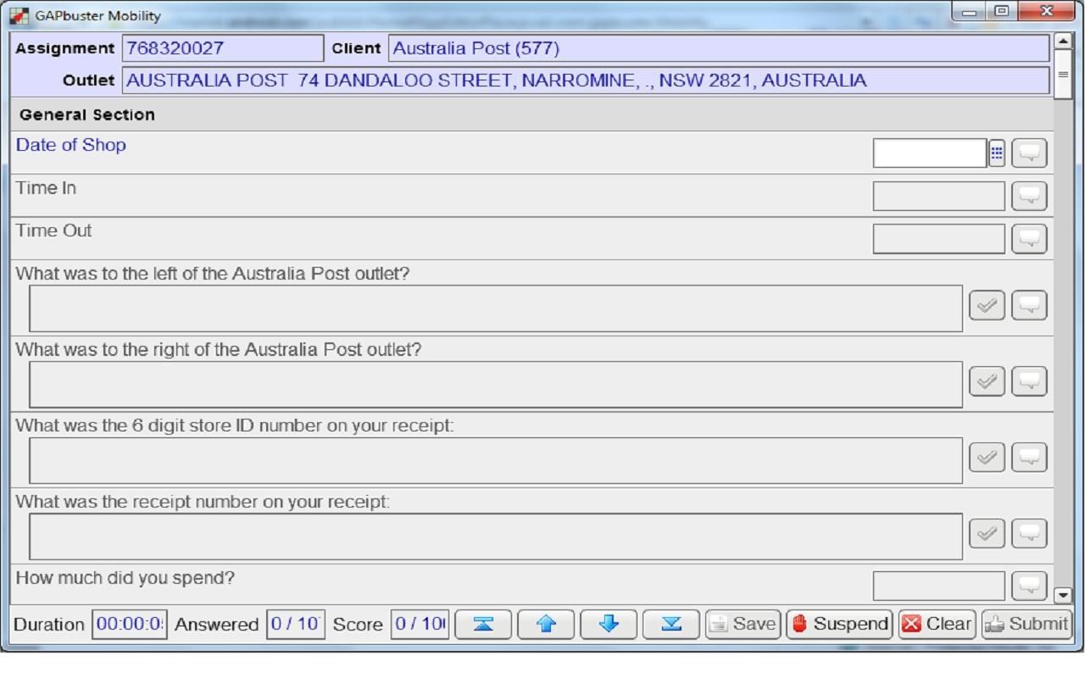Go to previous question with up arrow
Viewport: 1085px width, 678px height.
click(x=546, y=625)
